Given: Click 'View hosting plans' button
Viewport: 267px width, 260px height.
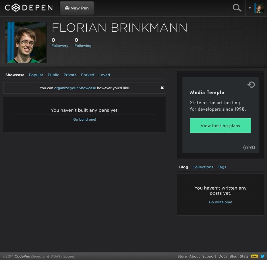Looking at the screenshot, I should click(x=220, y=125).
